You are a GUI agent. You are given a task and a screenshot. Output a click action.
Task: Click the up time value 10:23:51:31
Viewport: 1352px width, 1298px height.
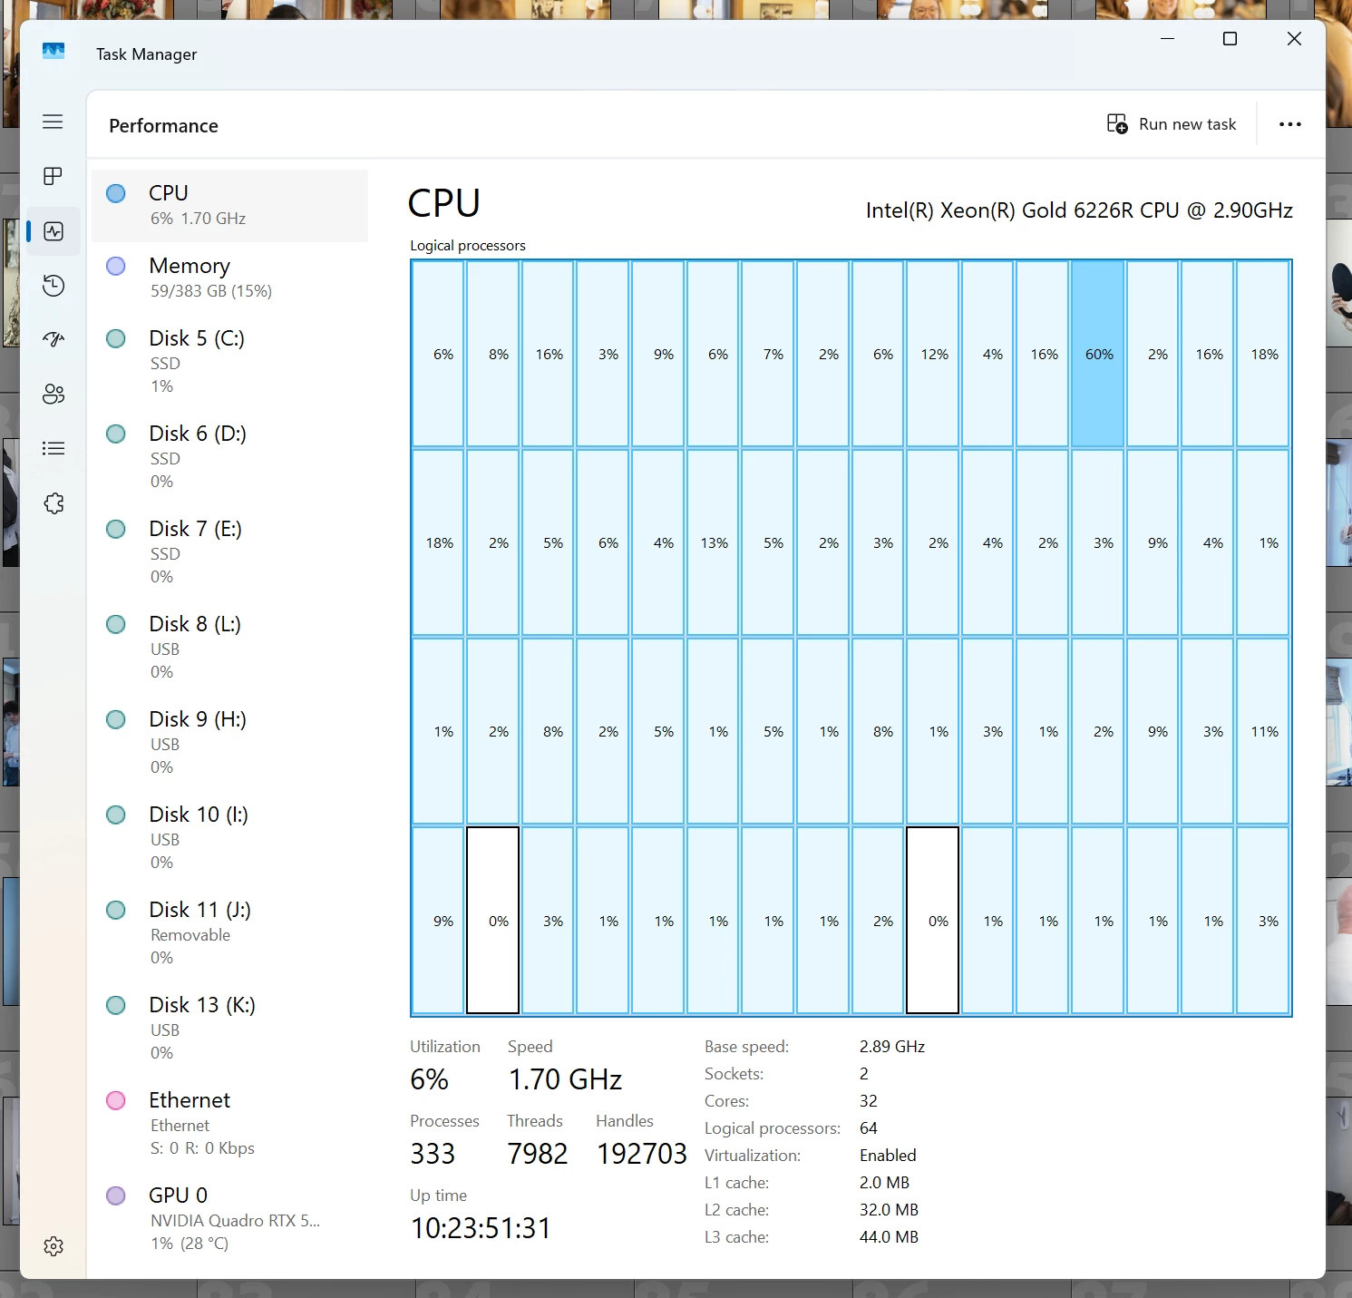tap(481, 1228)
